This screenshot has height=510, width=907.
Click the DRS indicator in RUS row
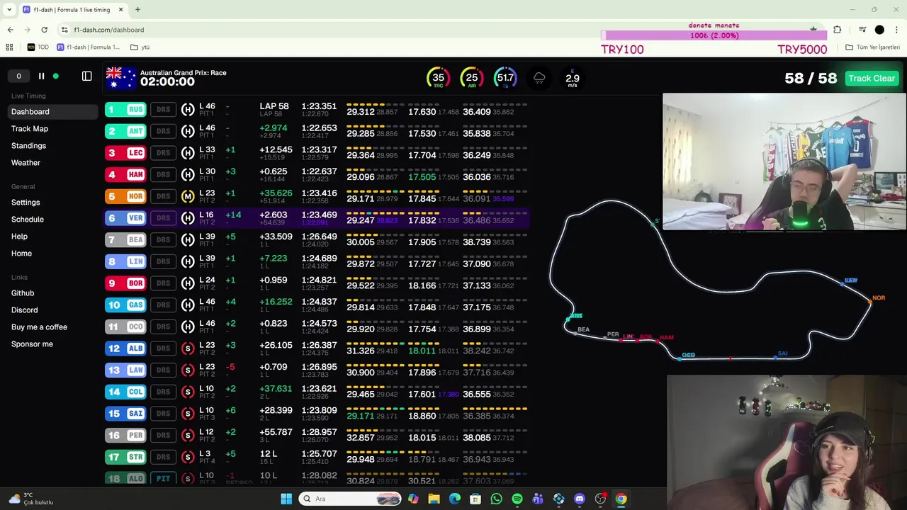pos(163,109)
